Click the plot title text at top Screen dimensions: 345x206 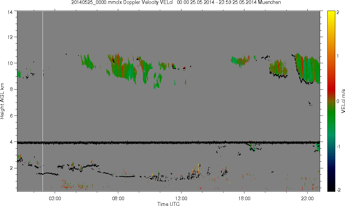[176, 2]
